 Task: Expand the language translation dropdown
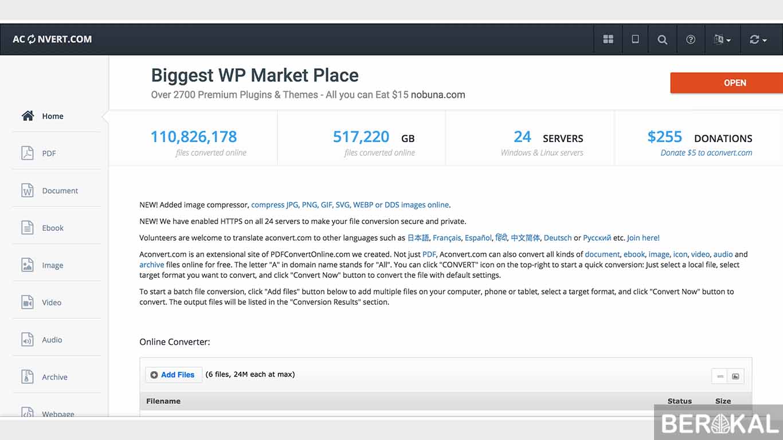(x=722, y=40)
